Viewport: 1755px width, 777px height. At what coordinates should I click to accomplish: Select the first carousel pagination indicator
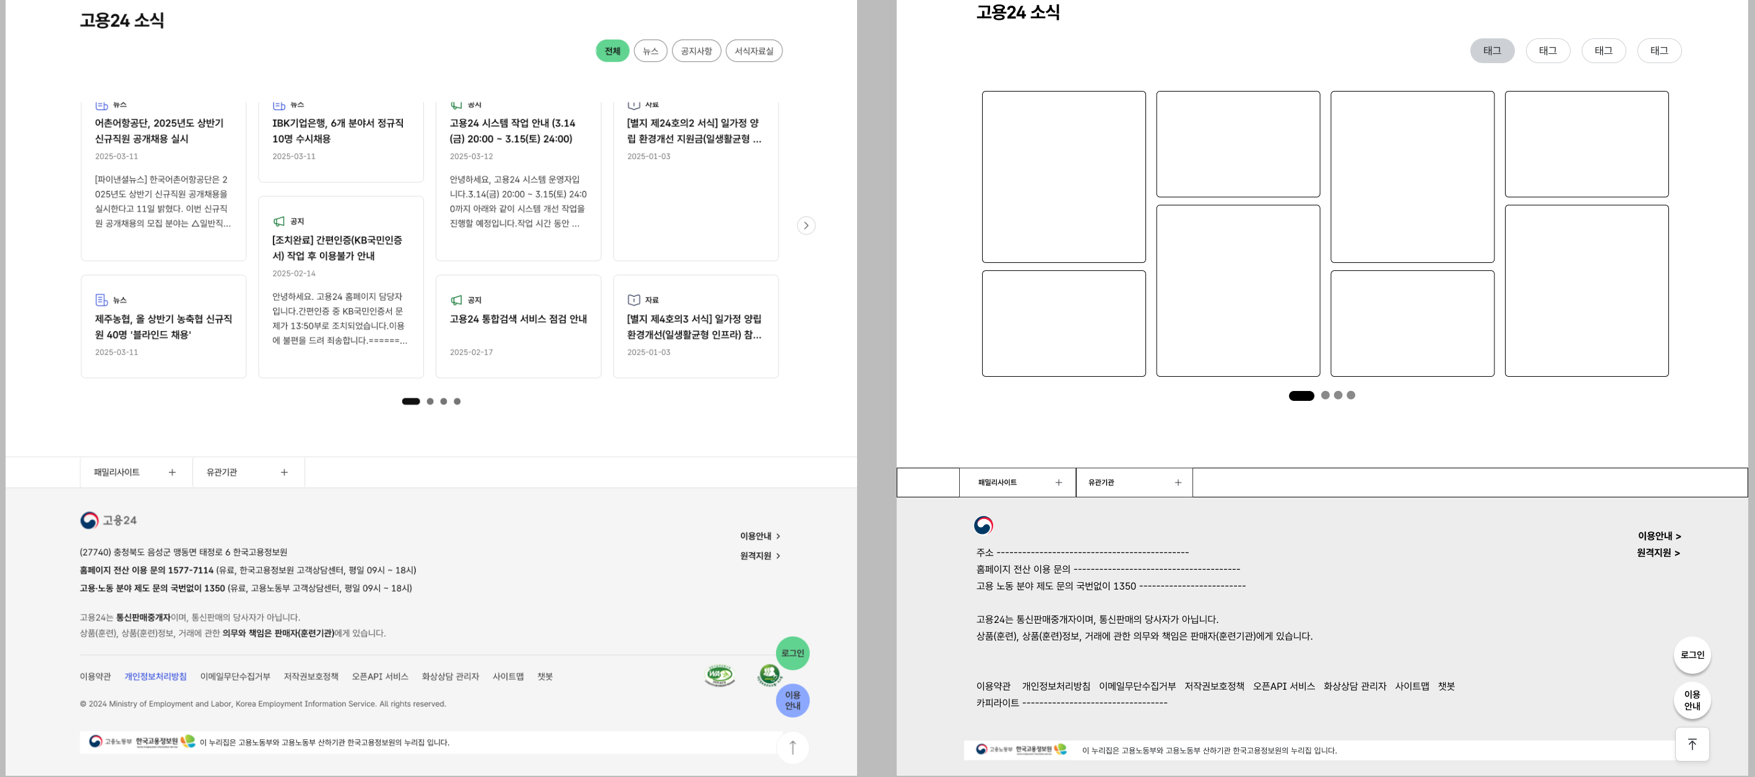(411, 401)
